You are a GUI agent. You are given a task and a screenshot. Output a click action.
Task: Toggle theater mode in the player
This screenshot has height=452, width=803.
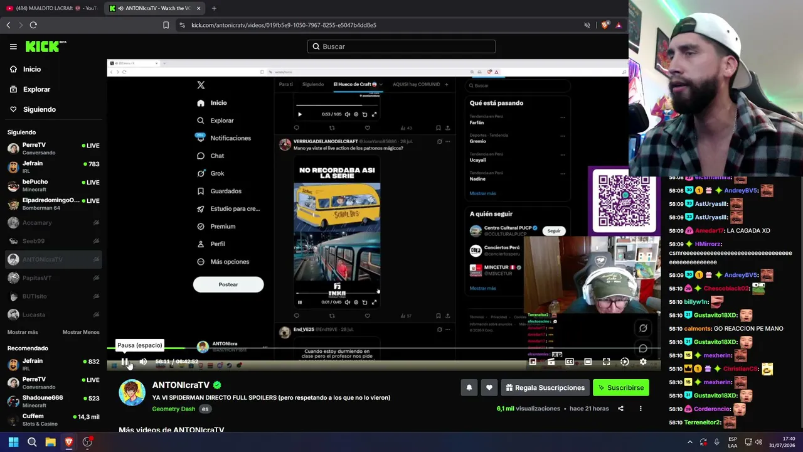click(588, 362)
